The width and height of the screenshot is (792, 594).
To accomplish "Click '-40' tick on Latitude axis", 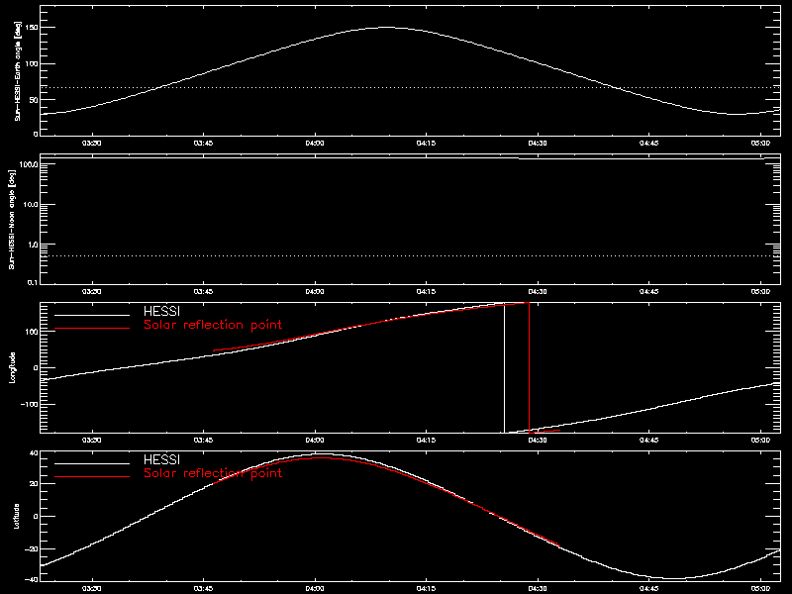I will [32, 579].
